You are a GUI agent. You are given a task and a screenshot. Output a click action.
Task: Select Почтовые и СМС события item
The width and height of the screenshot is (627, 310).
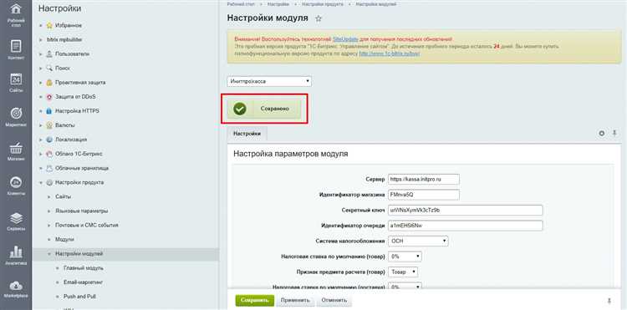pos(87,226)
